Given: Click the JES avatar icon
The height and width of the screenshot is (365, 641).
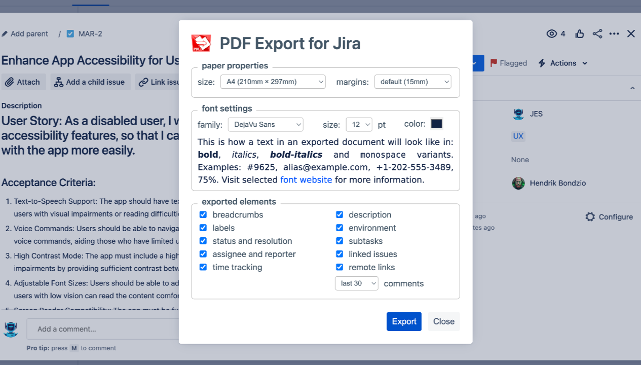Looking at the screenshot, I should (518, 114).
